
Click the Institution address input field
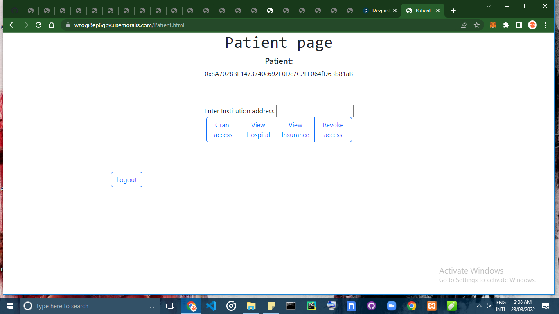tap(314, 110)
